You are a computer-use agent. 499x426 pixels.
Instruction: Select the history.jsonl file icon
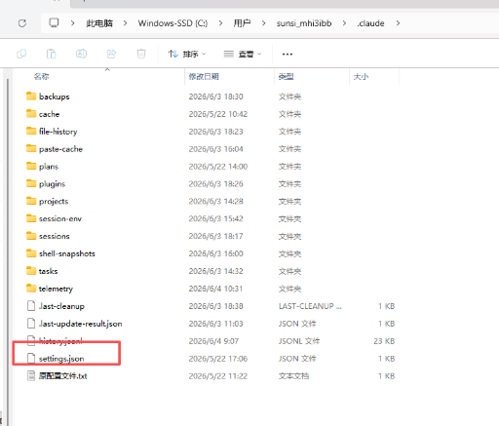point(31,340)
